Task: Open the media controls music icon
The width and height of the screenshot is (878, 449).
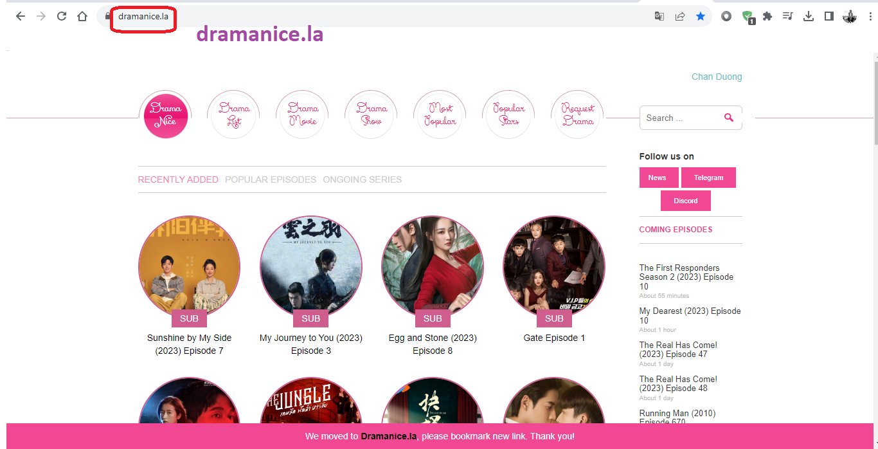Action: (x=787, y=17)
